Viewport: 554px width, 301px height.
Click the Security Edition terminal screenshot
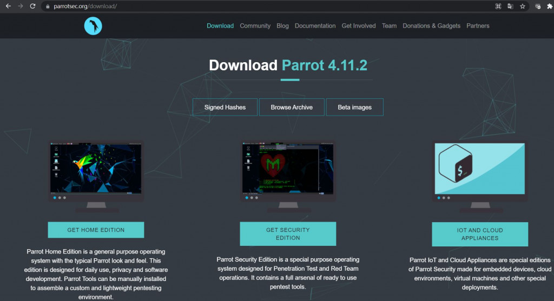(288, 168)
